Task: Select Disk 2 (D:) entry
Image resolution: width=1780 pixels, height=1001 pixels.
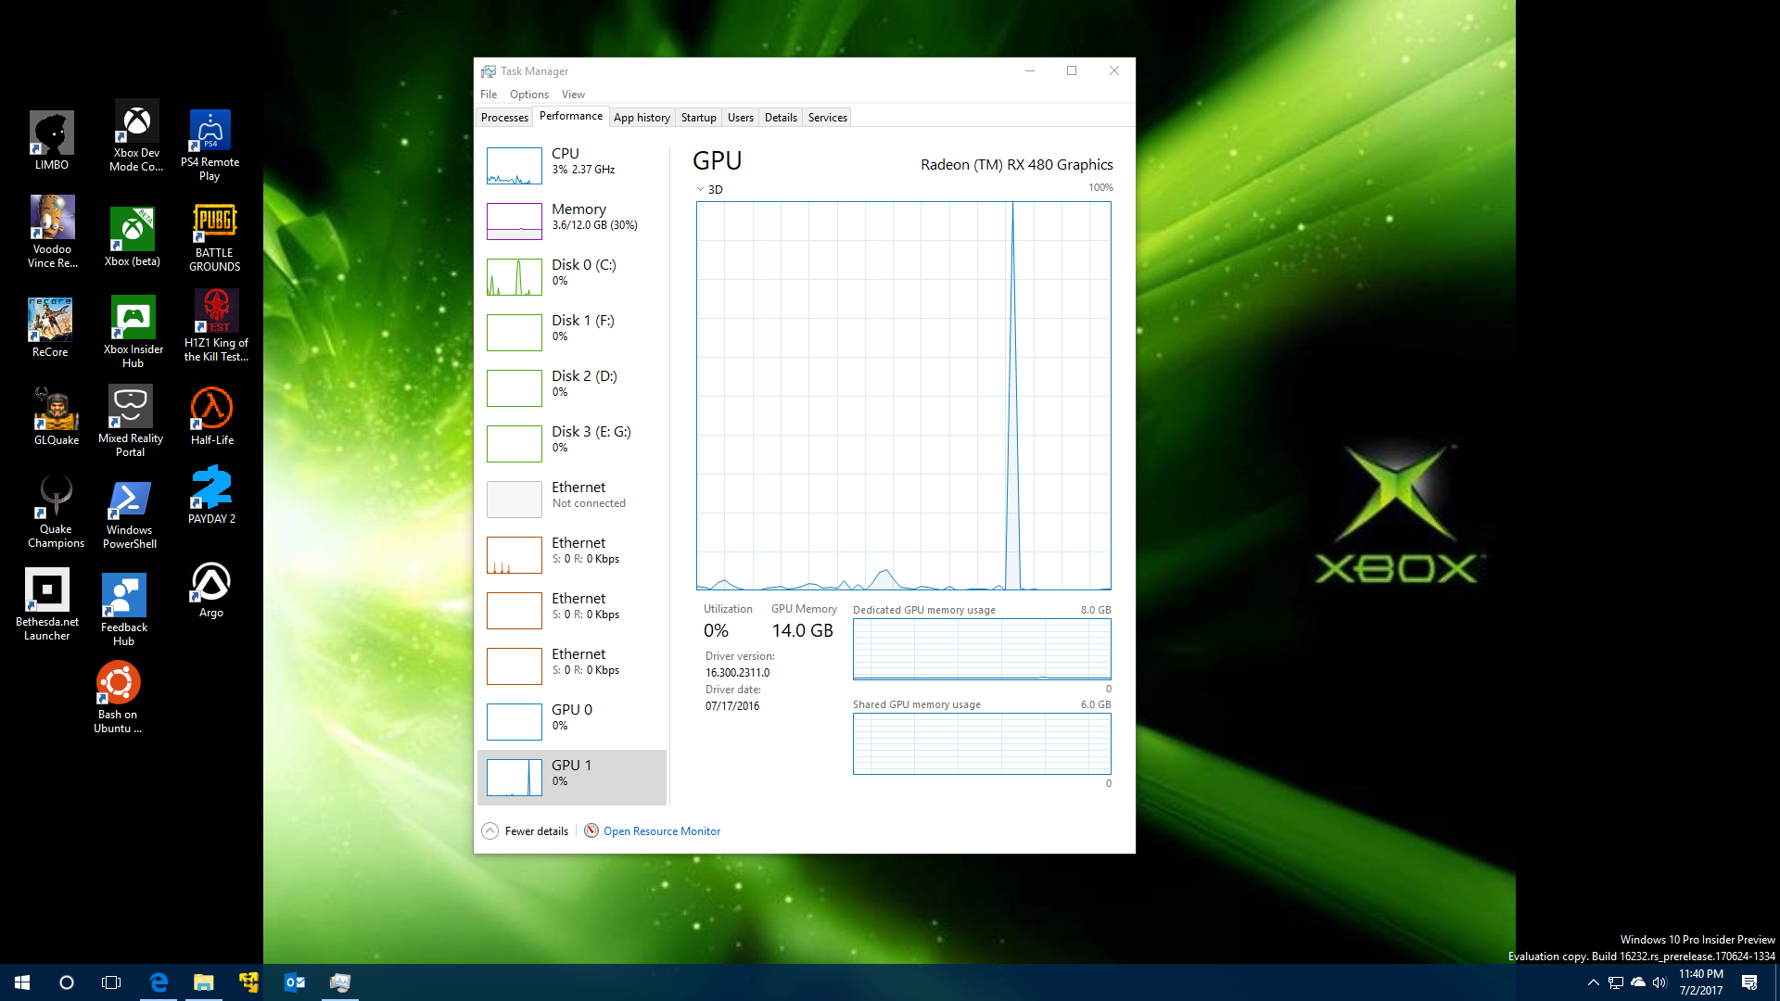Action: 572,387
